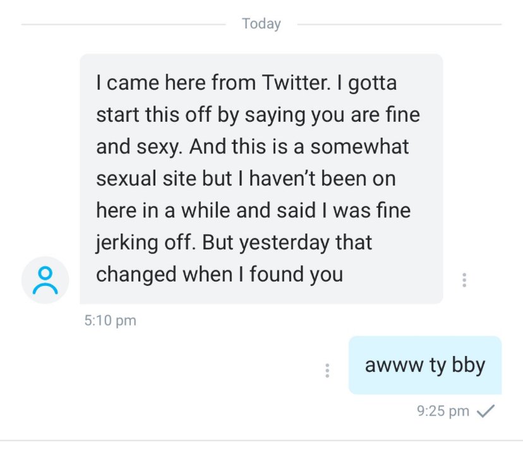Click the 5:10 pm timestamp

tap(111, 320)
